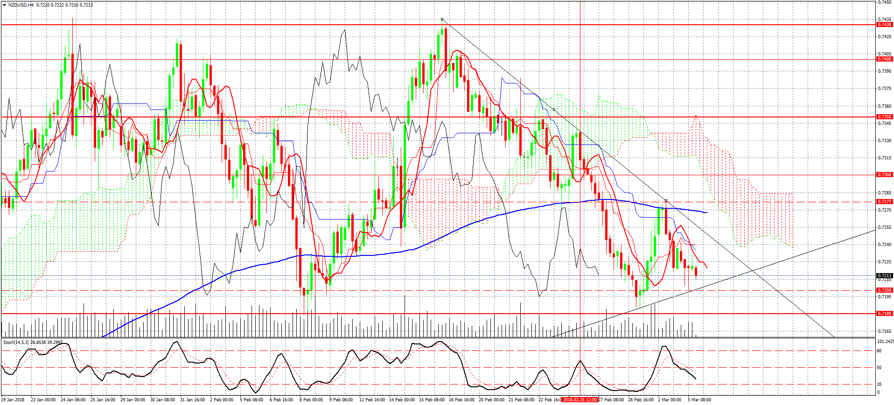894x405 pixels.
Task: Click the red 0.7200 price level tag
Action: tap(885, 290)
